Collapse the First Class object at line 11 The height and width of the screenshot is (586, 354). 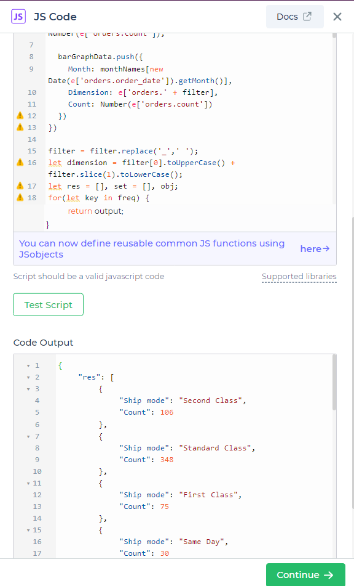(28, 483)
